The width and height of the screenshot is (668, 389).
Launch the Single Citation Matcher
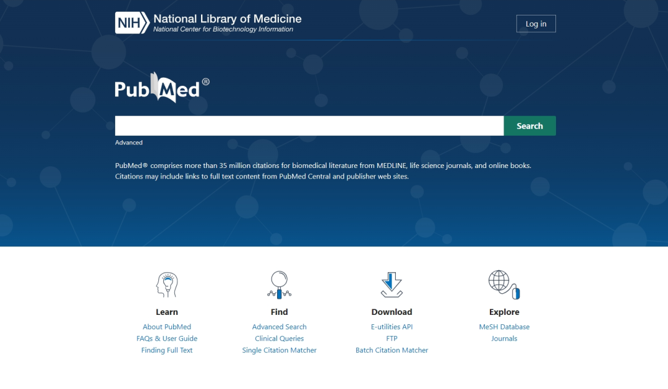[x=279, y=350]
